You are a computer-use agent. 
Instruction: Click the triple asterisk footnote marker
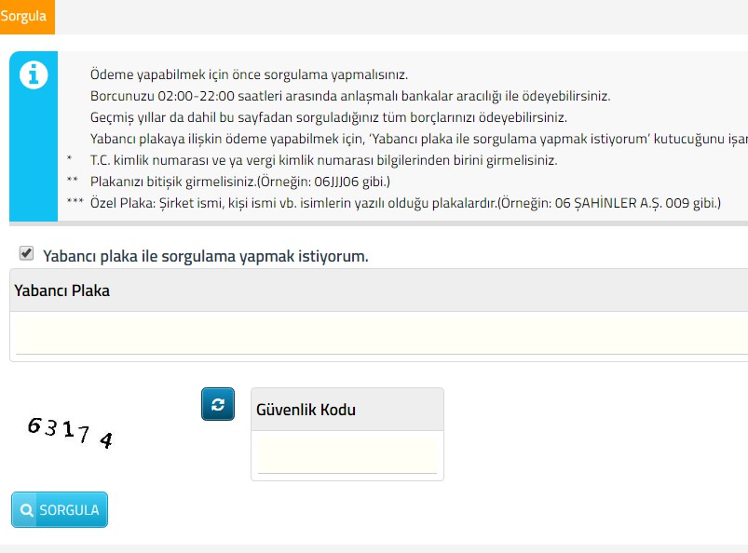pyautogui.click(x=75, y=202)
